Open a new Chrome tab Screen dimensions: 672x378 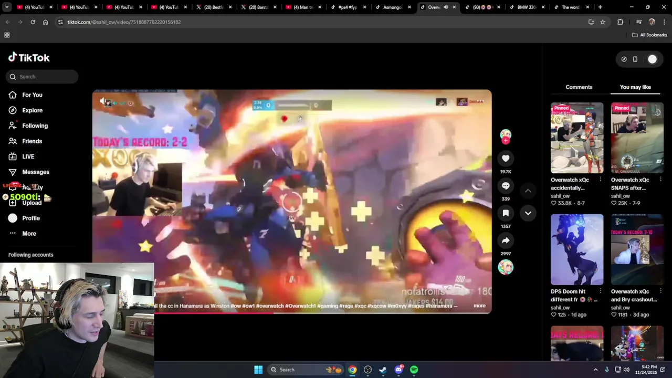click(x=600, y=7)
